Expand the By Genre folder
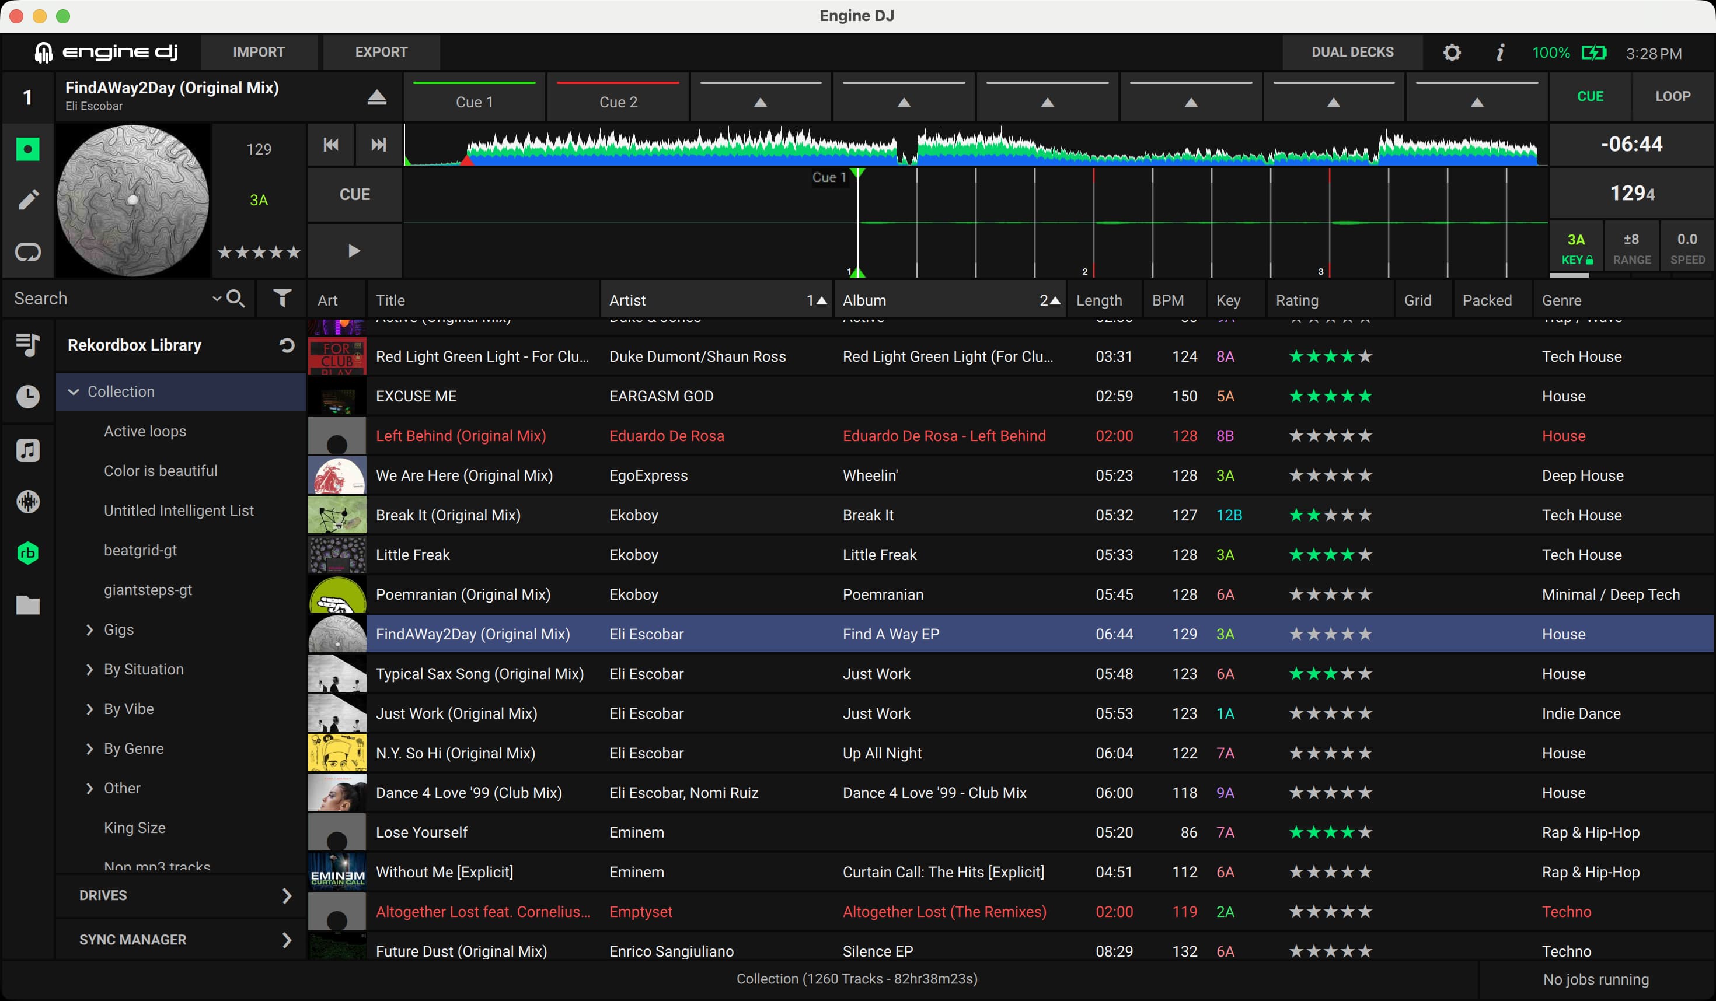This screenshot has width=1716, height=1001. tap(89, 748)
